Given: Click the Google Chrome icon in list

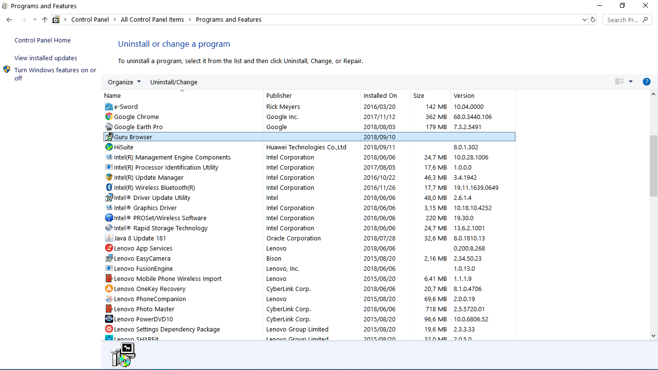Looking at the screenshot, I should (109, 117).
